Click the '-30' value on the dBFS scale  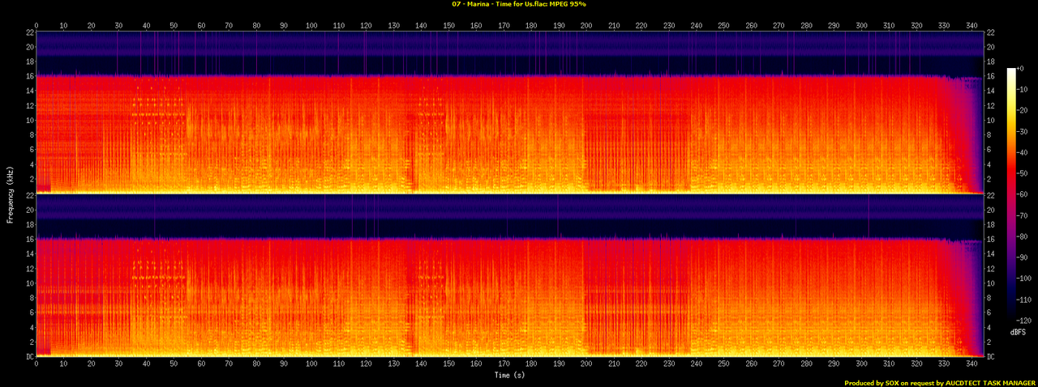pos(1023,132)
